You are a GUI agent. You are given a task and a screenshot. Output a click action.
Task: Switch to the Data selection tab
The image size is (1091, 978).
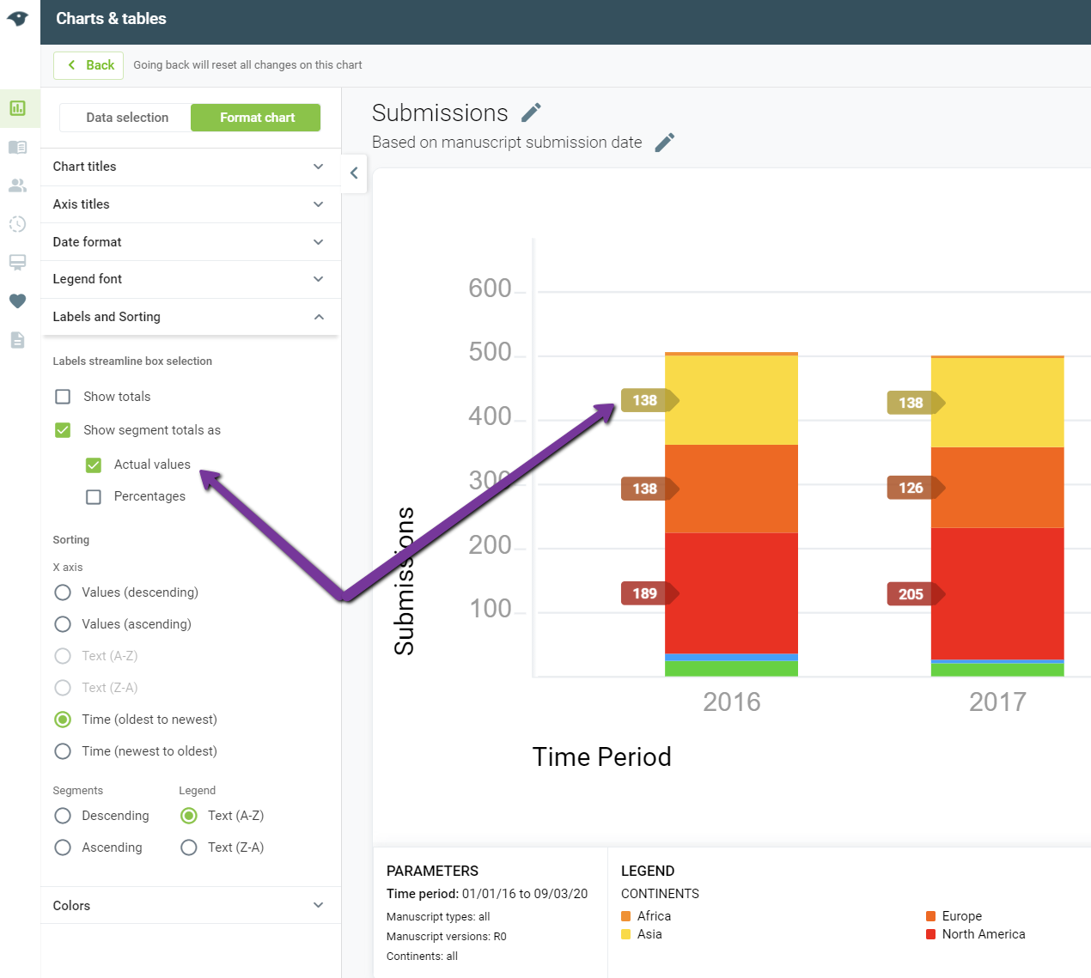pos(127,118)
